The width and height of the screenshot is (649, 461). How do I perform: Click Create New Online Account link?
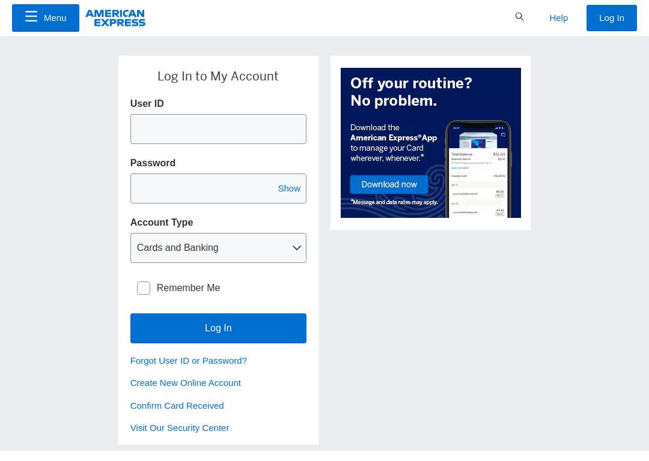186,384
